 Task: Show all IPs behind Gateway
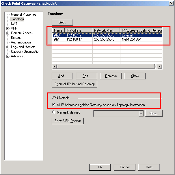click(75, 84)
